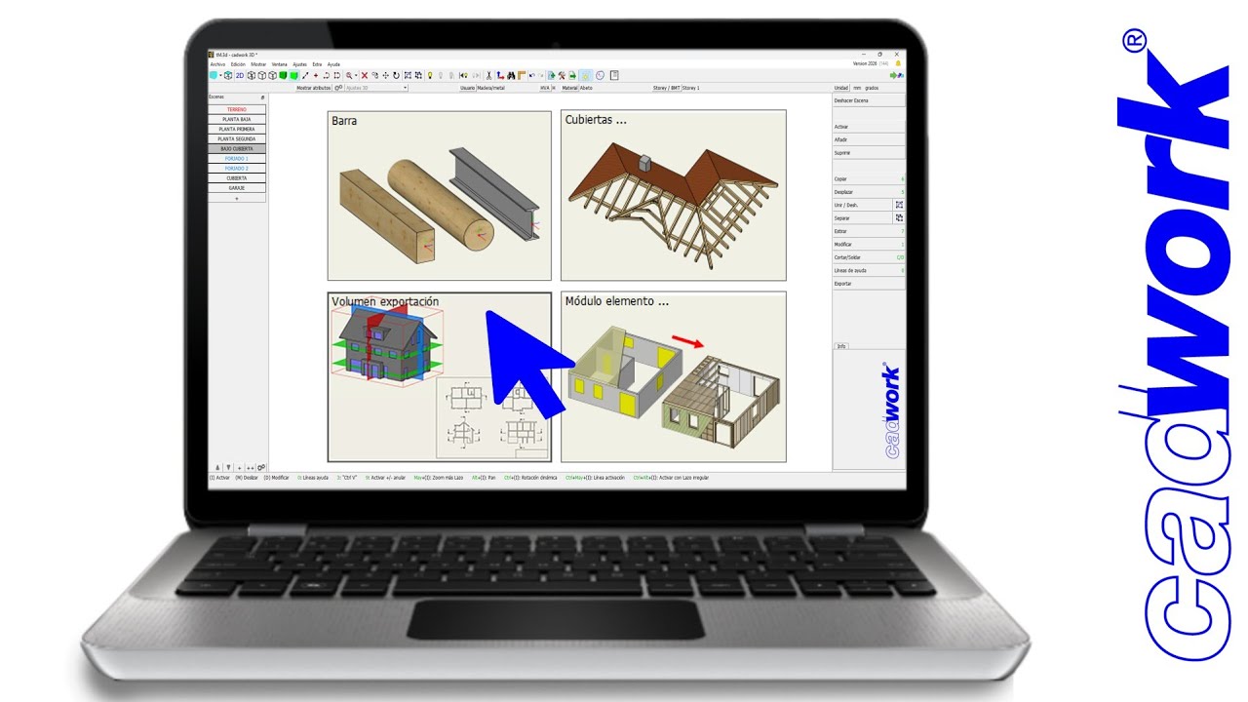The height and width of the screenshot is (702, 1248).
Task: Toggle the highlighted sun light icon
Action: point(585,75)
